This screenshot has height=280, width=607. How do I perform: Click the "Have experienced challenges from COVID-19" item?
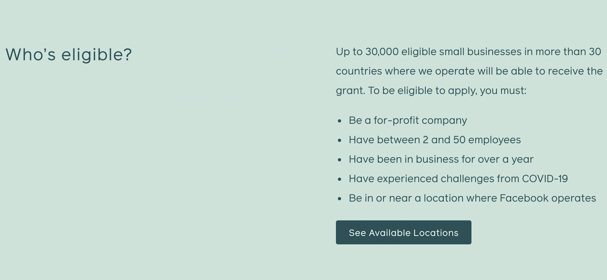point(458,179)
